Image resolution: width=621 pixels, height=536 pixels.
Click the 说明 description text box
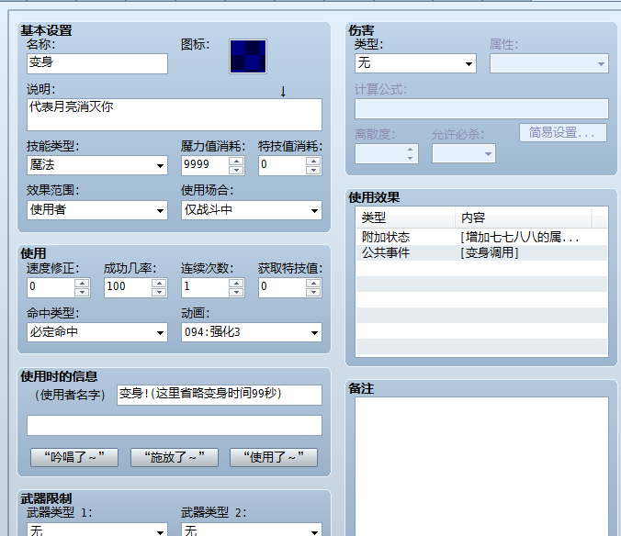[x=175, y=115]
